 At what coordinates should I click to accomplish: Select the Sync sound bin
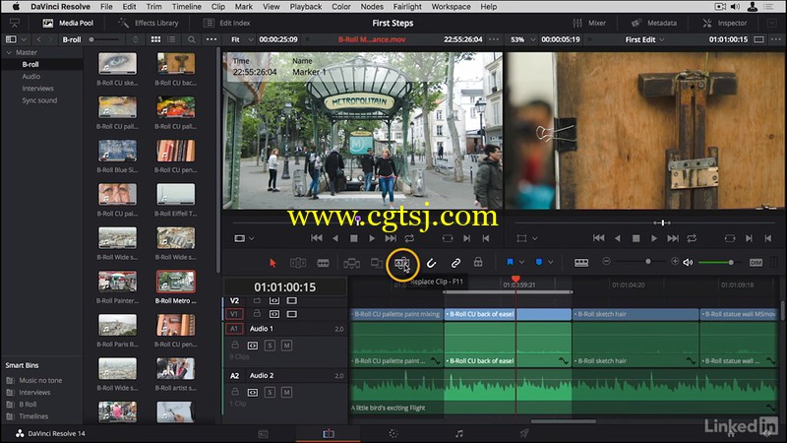point(39,100)
